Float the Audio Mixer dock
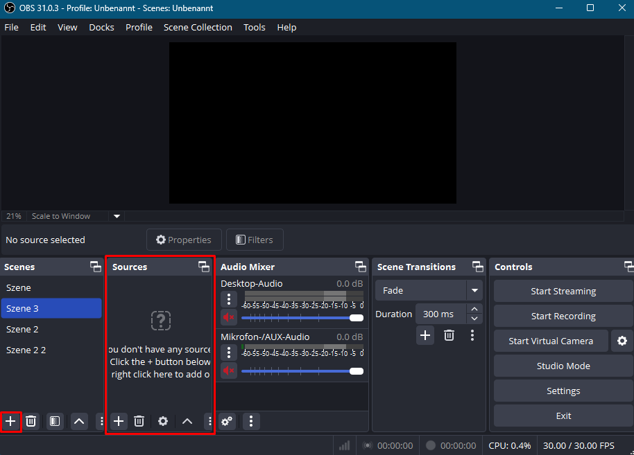The height and width of the screenshot is (455, 634). click(360, 267)
